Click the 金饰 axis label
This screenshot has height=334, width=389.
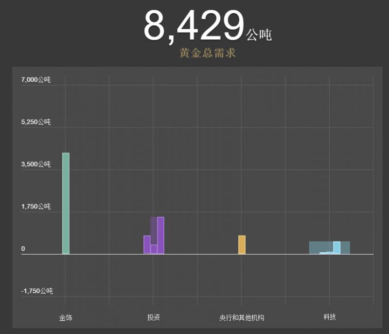[x=66, y=317]
